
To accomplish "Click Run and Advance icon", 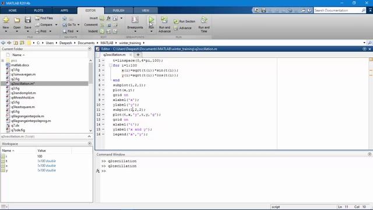I will point(164,20).
